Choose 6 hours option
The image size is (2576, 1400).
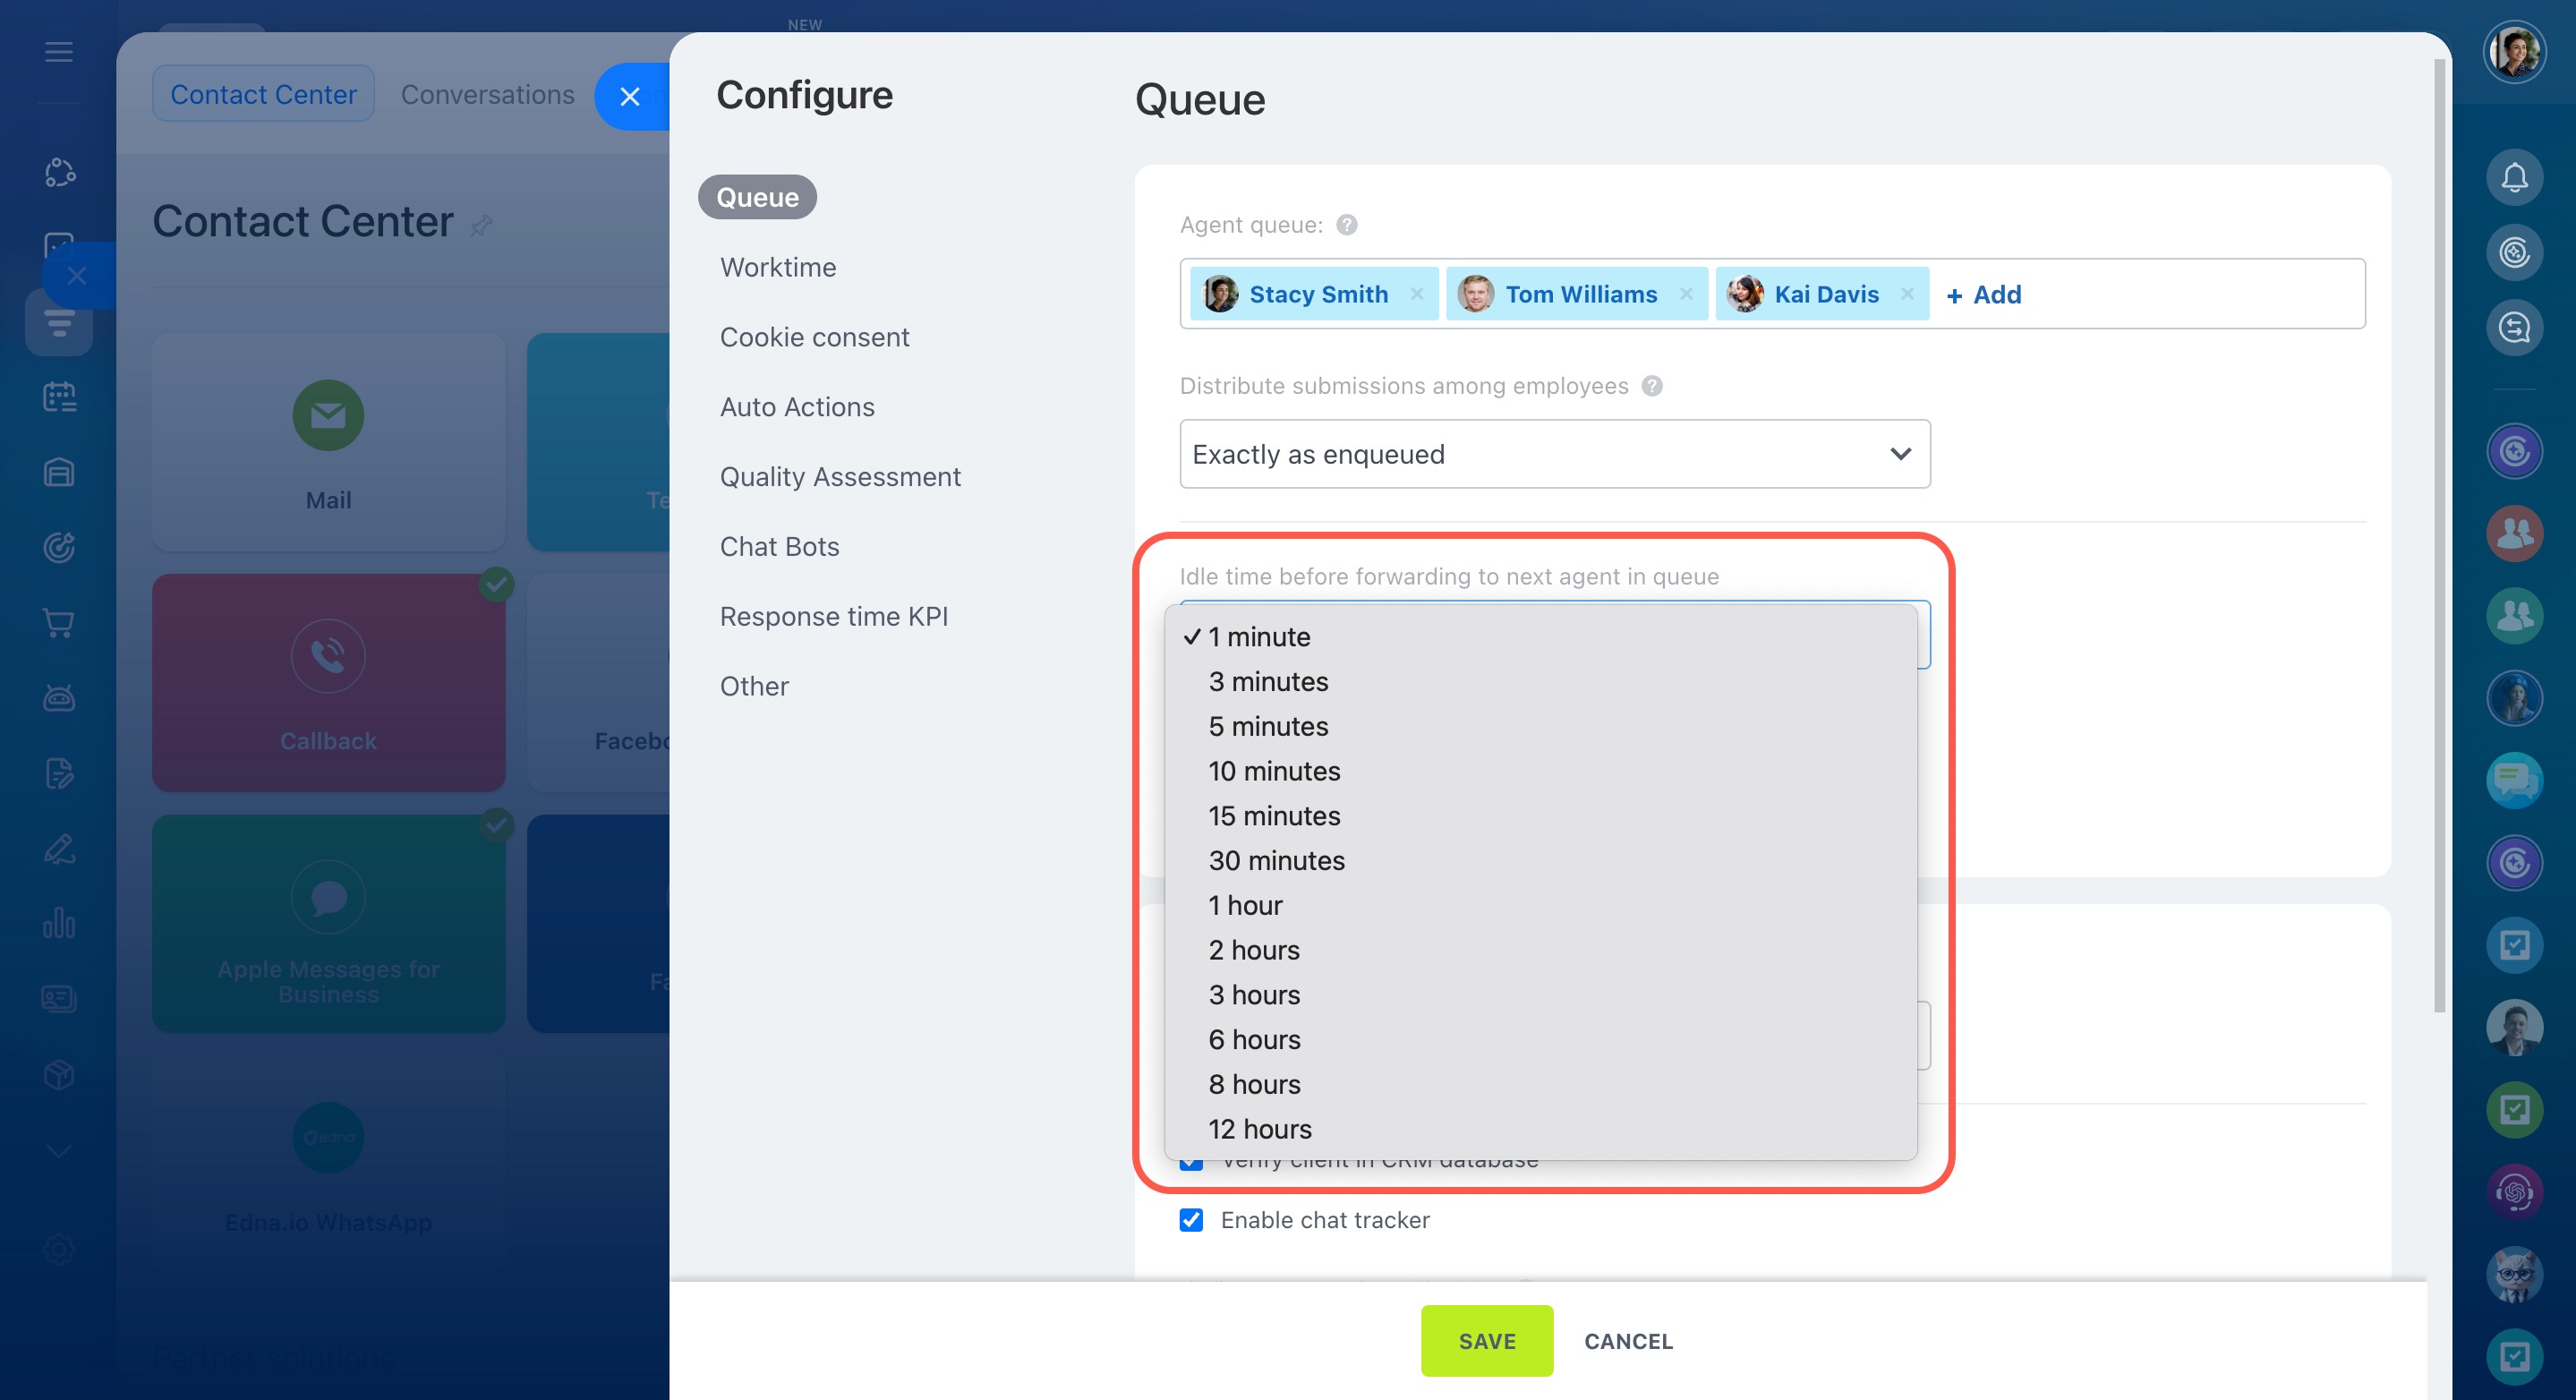coord(1540,1040)
